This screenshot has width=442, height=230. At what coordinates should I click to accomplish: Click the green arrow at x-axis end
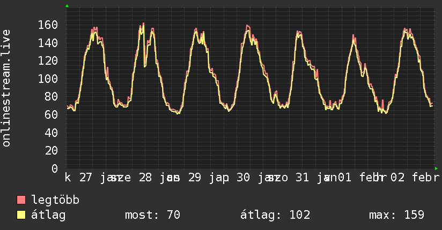click(x=436, y=168)
